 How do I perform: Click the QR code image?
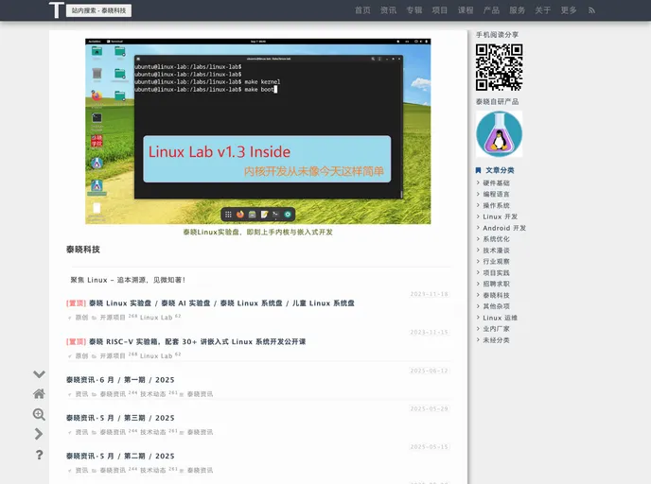click(499, 67)
